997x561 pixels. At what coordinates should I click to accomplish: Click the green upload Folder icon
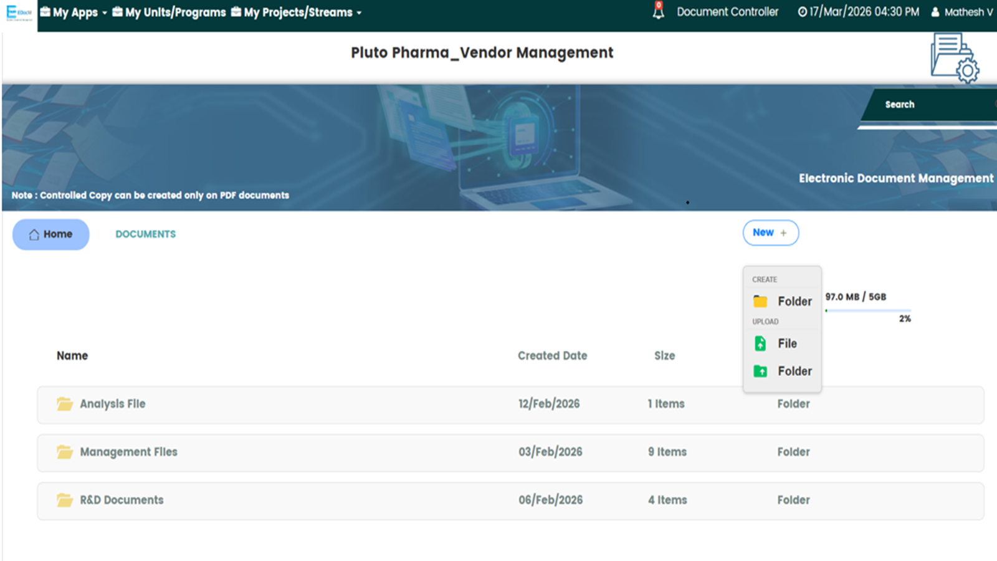[760, 372]
